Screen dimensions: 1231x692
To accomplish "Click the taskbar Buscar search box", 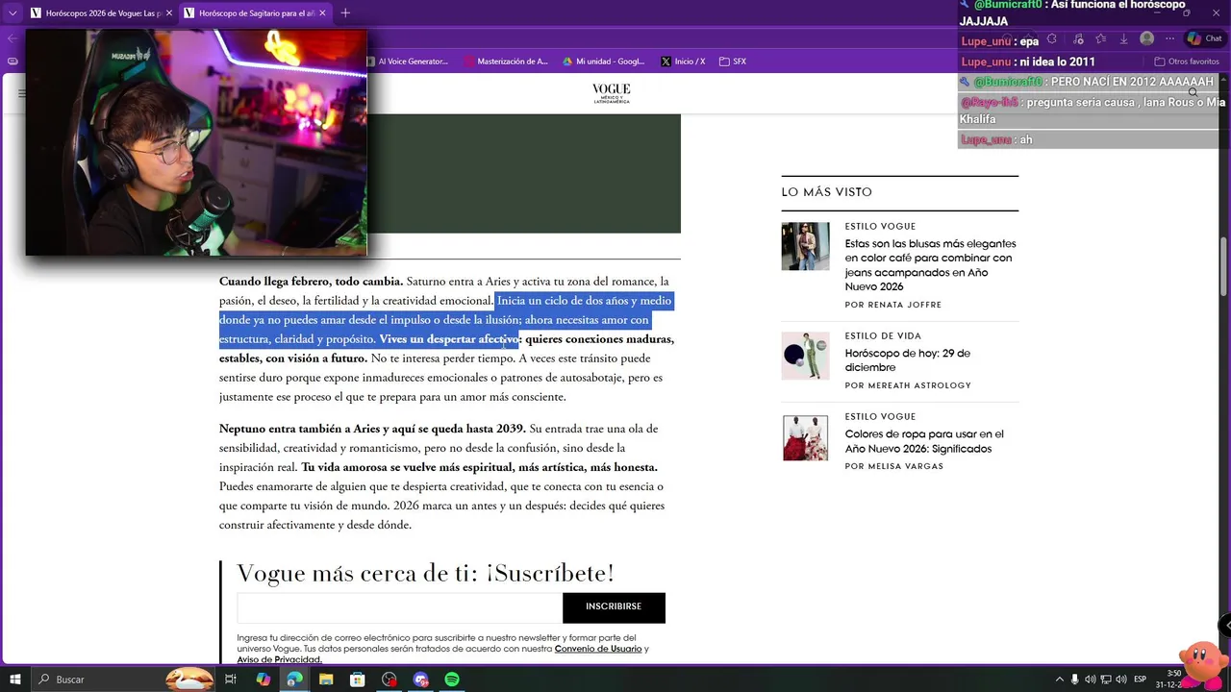I will pos(125,680).
